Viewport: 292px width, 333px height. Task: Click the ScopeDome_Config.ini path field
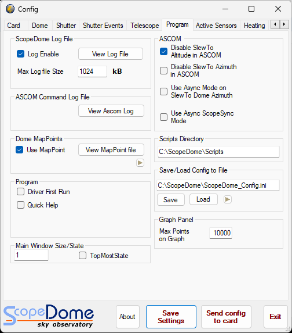tap(218, 185)
